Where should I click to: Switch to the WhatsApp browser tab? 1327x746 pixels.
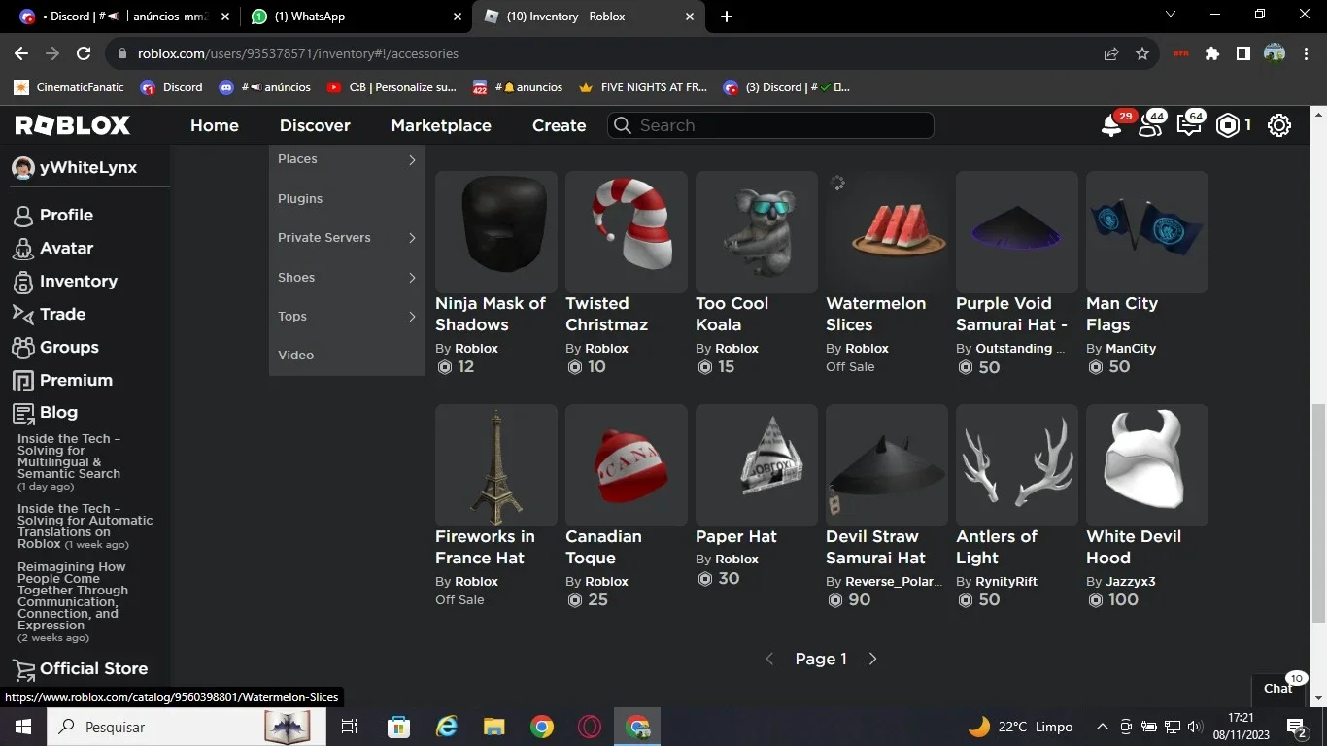tap(356, 17)
